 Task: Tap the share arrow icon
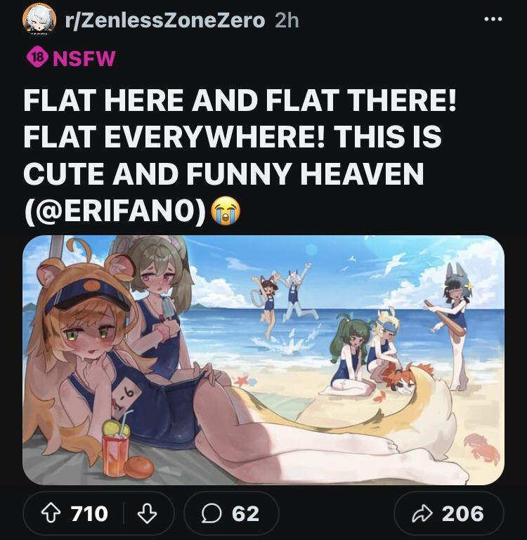422,513
